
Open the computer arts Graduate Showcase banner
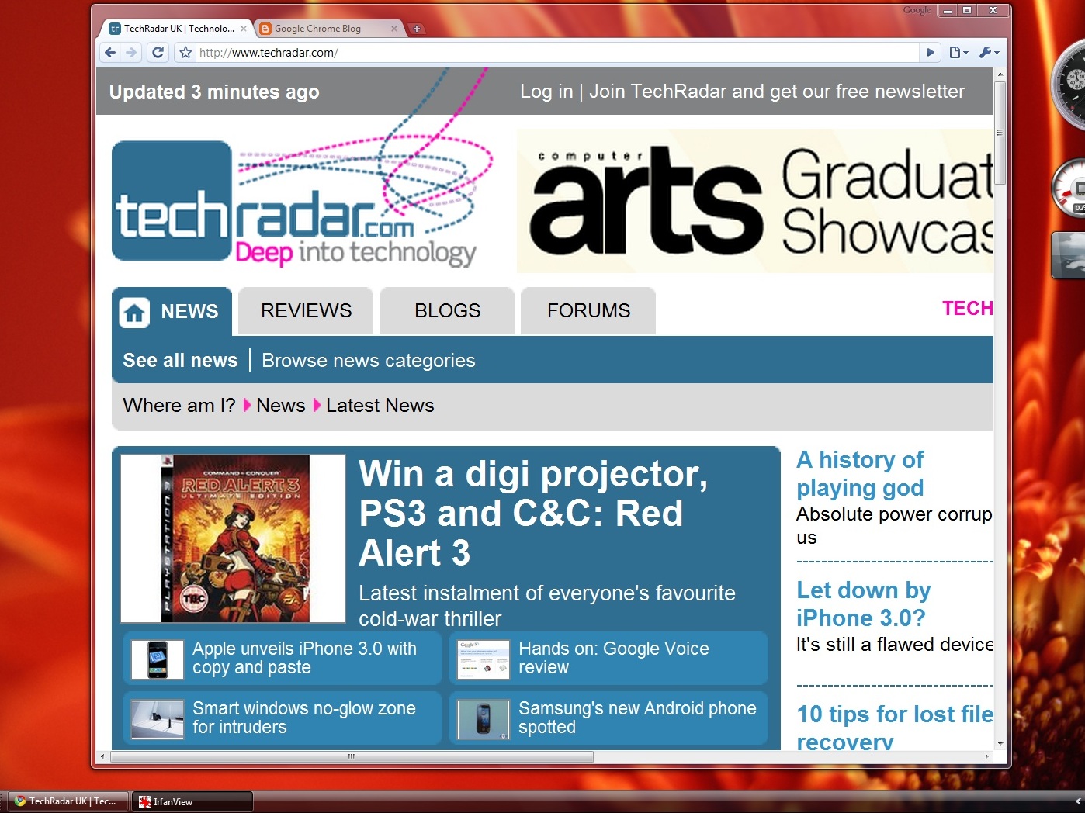(755, 201)
